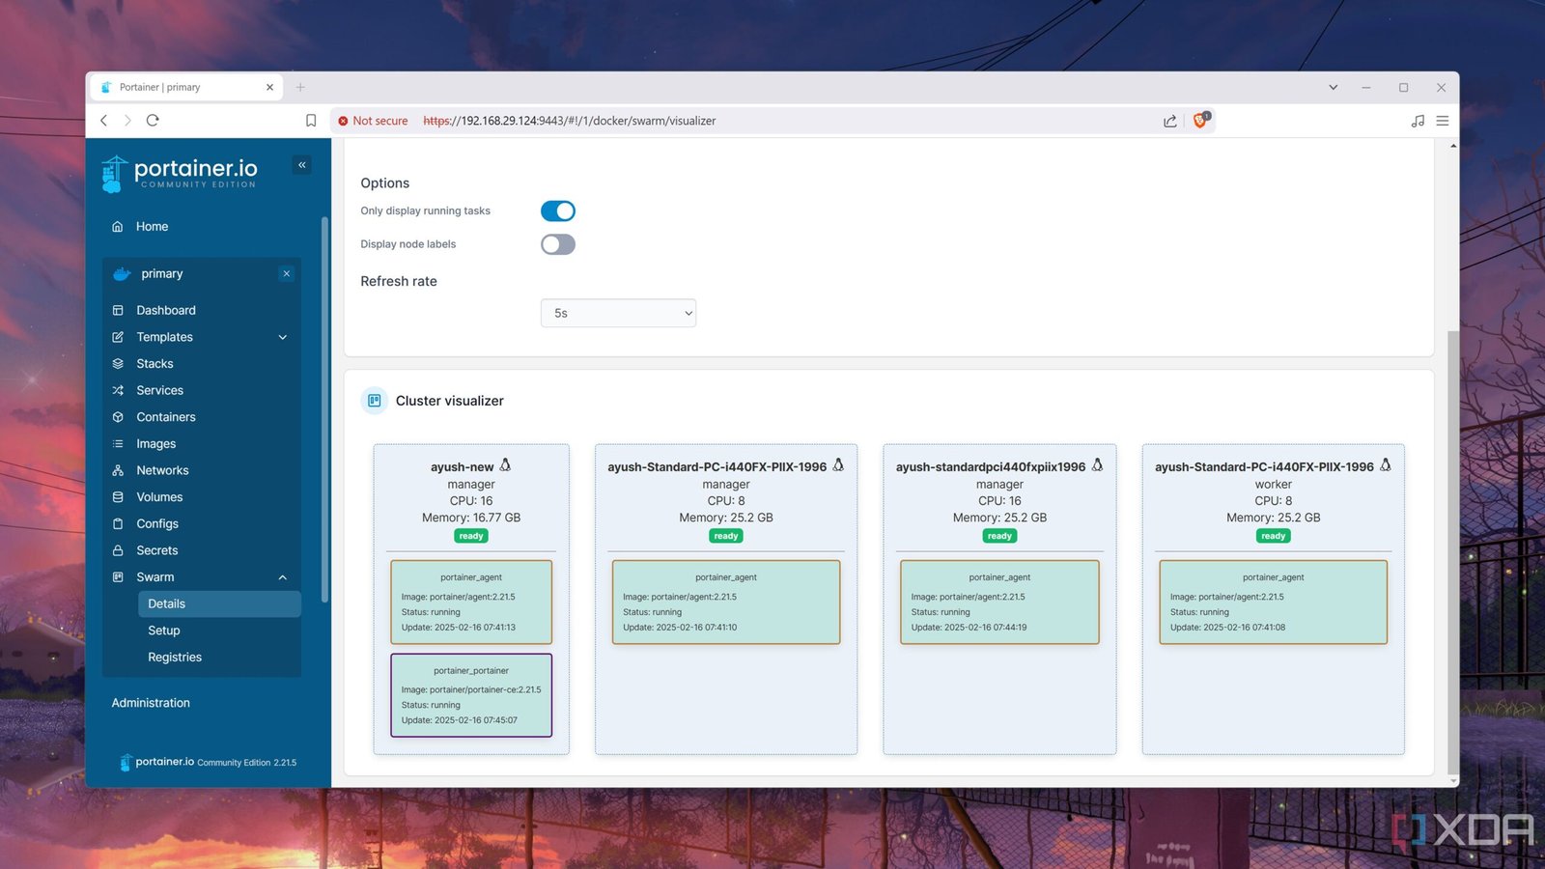
Task: Open the Administration section
Action: click(150, 702)
